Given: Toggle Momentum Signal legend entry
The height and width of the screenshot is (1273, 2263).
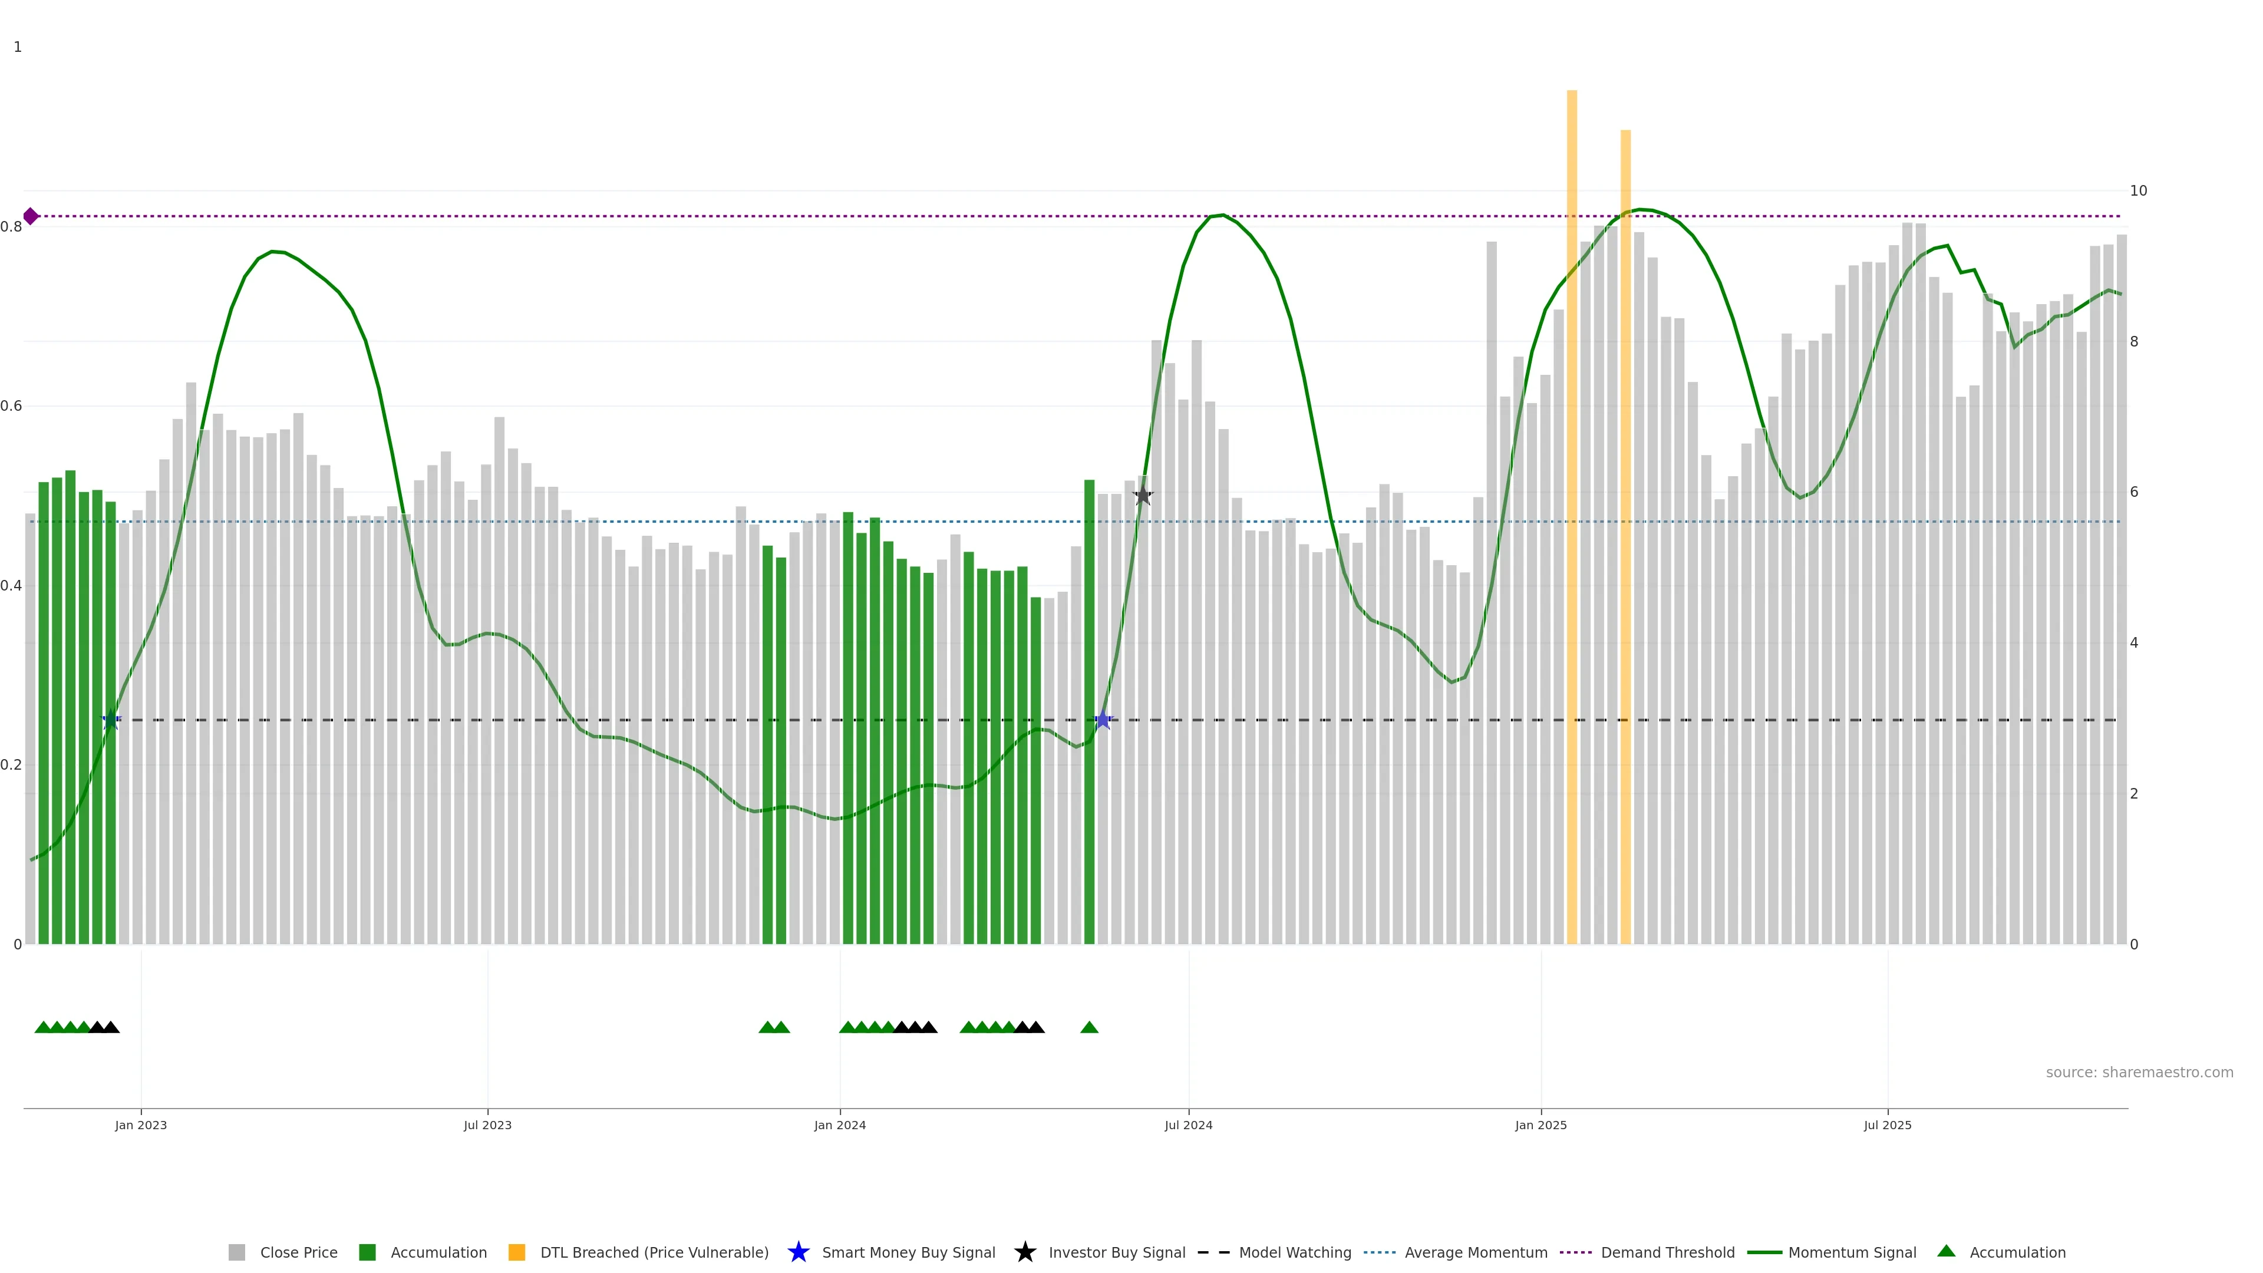Looking at the screenshot, I should 1851,1253.
